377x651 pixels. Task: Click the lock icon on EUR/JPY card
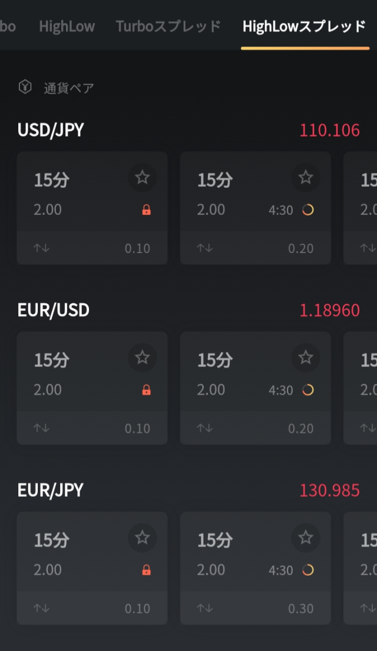(146, 570)
